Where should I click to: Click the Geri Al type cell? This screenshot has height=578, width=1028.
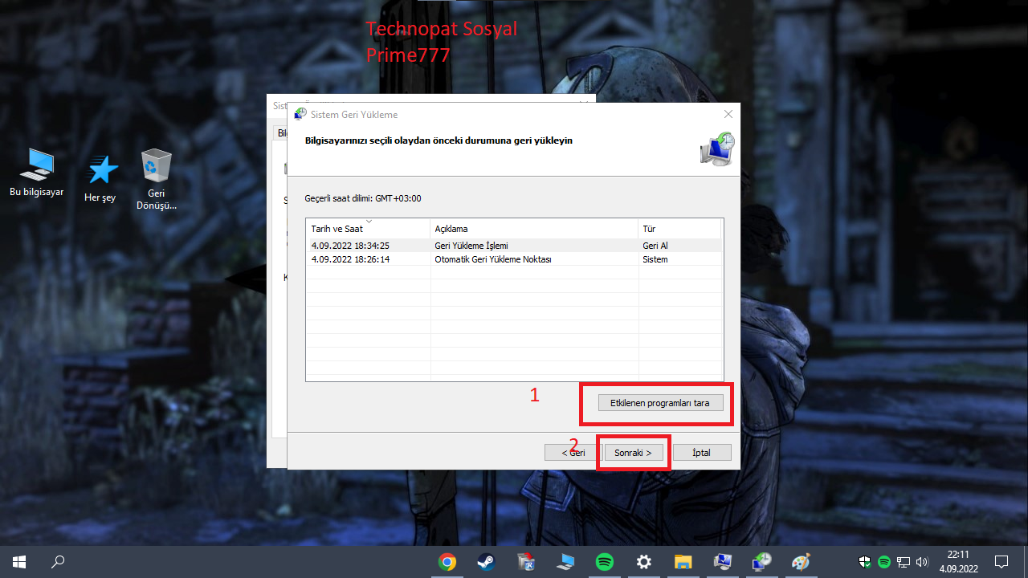point(655,246)
